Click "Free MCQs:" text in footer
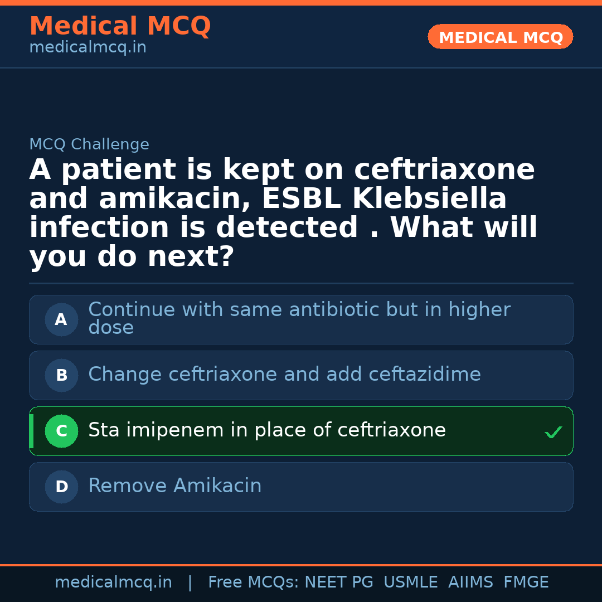The width and height of the screenshot is (602, 602). click(x=254, y=582)
